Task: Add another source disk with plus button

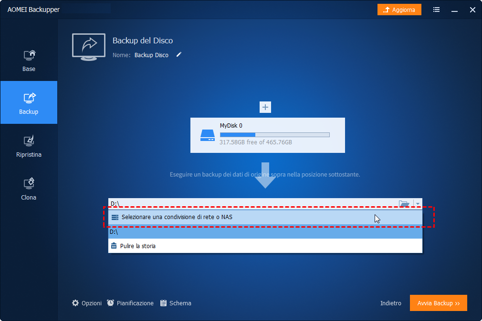Action: (265, 107)
